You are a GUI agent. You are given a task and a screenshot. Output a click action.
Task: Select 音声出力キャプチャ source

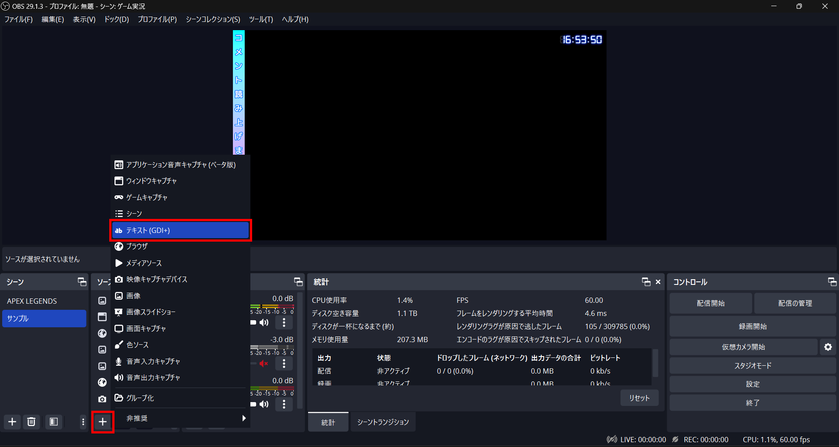click(180, 378)
